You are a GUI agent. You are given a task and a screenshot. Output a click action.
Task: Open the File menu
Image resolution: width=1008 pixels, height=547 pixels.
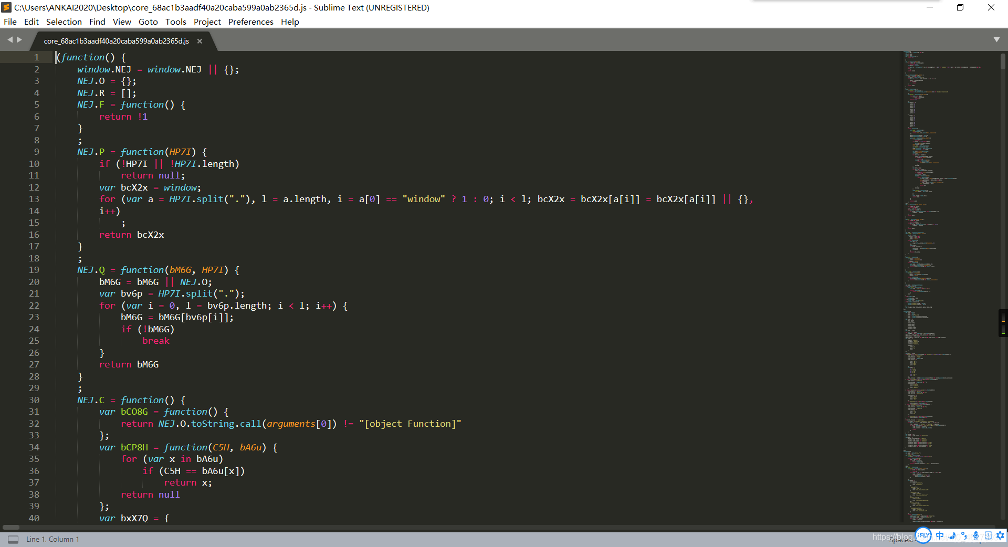click(x=10, y=22)
